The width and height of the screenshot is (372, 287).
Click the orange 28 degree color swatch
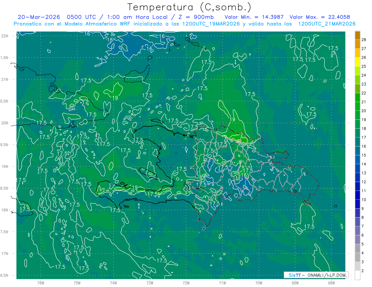click(x=357, y=35)
